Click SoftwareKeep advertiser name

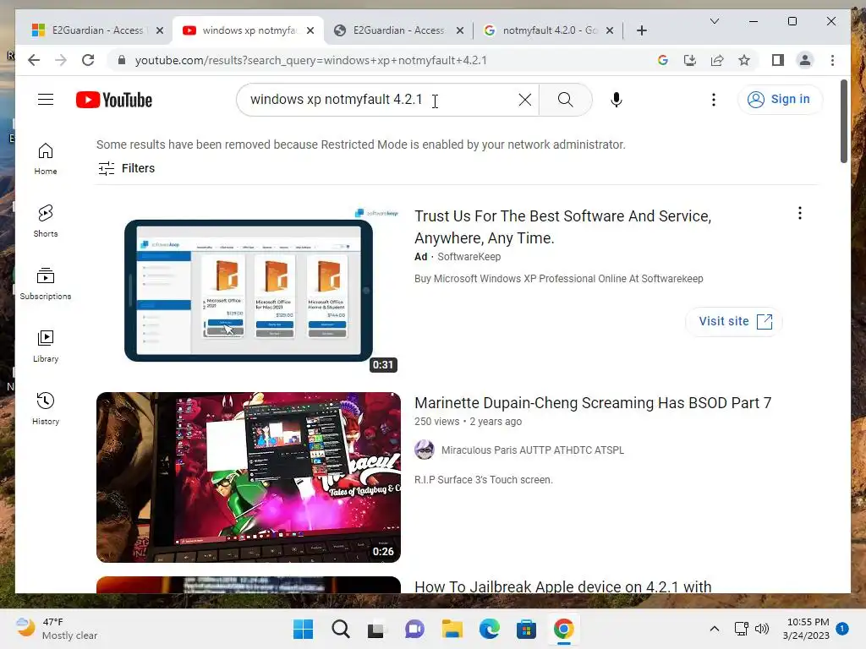pos(469,257)
